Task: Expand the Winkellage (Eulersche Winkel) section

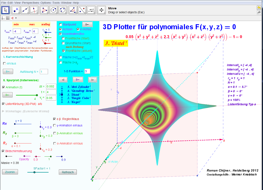Action: pos(3,111)
